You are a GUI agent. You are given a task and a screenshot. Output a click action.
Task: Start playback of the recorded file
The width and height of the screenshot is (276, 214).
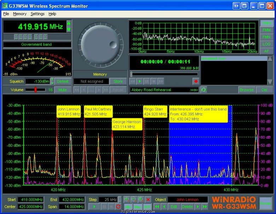(140, 81)
